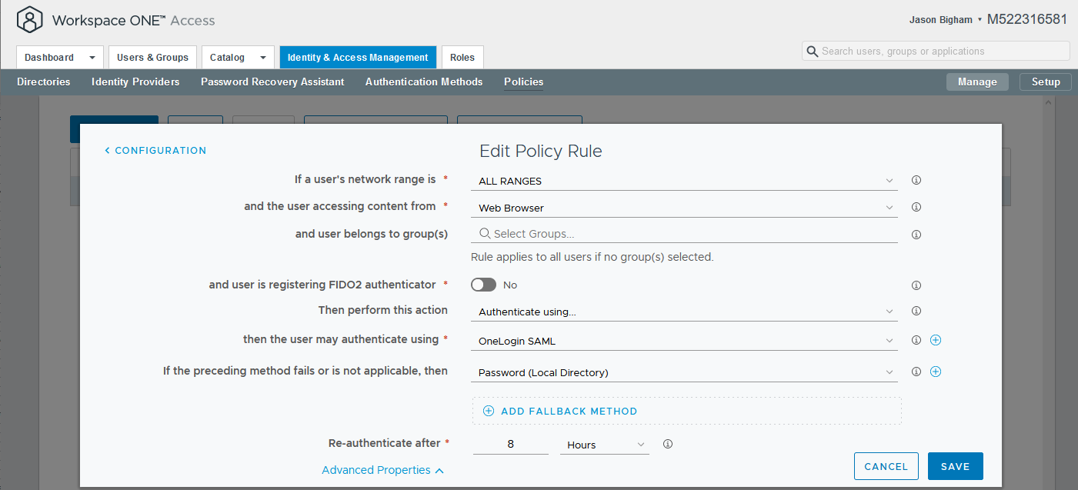Click info icon beside FIDO2 authenticator toggle

(x=916, y=285)
